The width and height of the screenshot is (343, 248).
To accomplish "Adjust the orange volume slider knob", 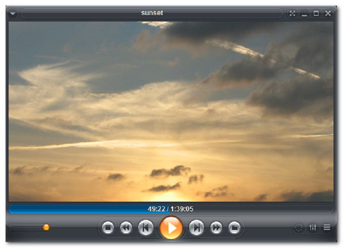I will point(46,227).
